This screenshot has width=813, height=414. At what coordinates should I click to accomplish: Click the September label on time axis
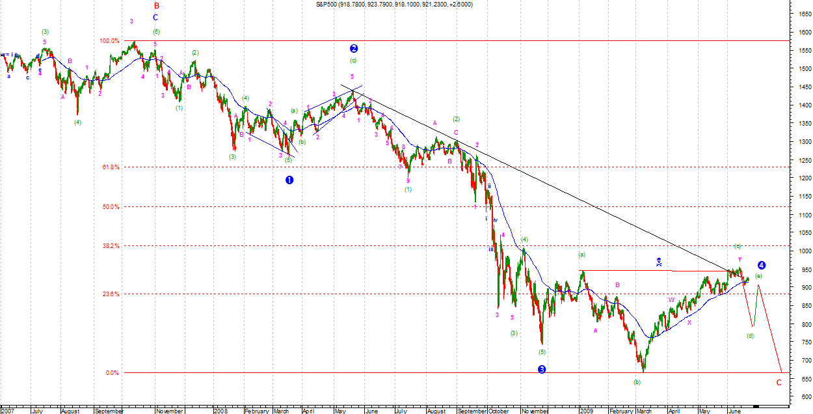pos(109,411)
